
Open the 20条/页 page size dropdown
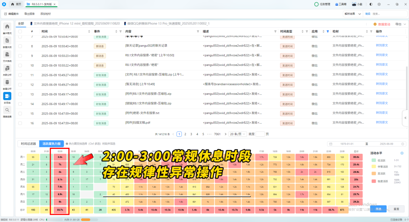(x=237, y=134)
